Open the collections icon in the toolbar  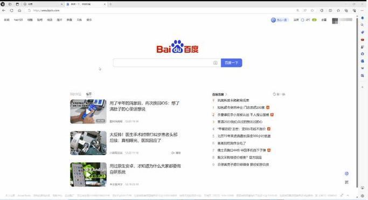pyautogui.click(x=346, y=10)
